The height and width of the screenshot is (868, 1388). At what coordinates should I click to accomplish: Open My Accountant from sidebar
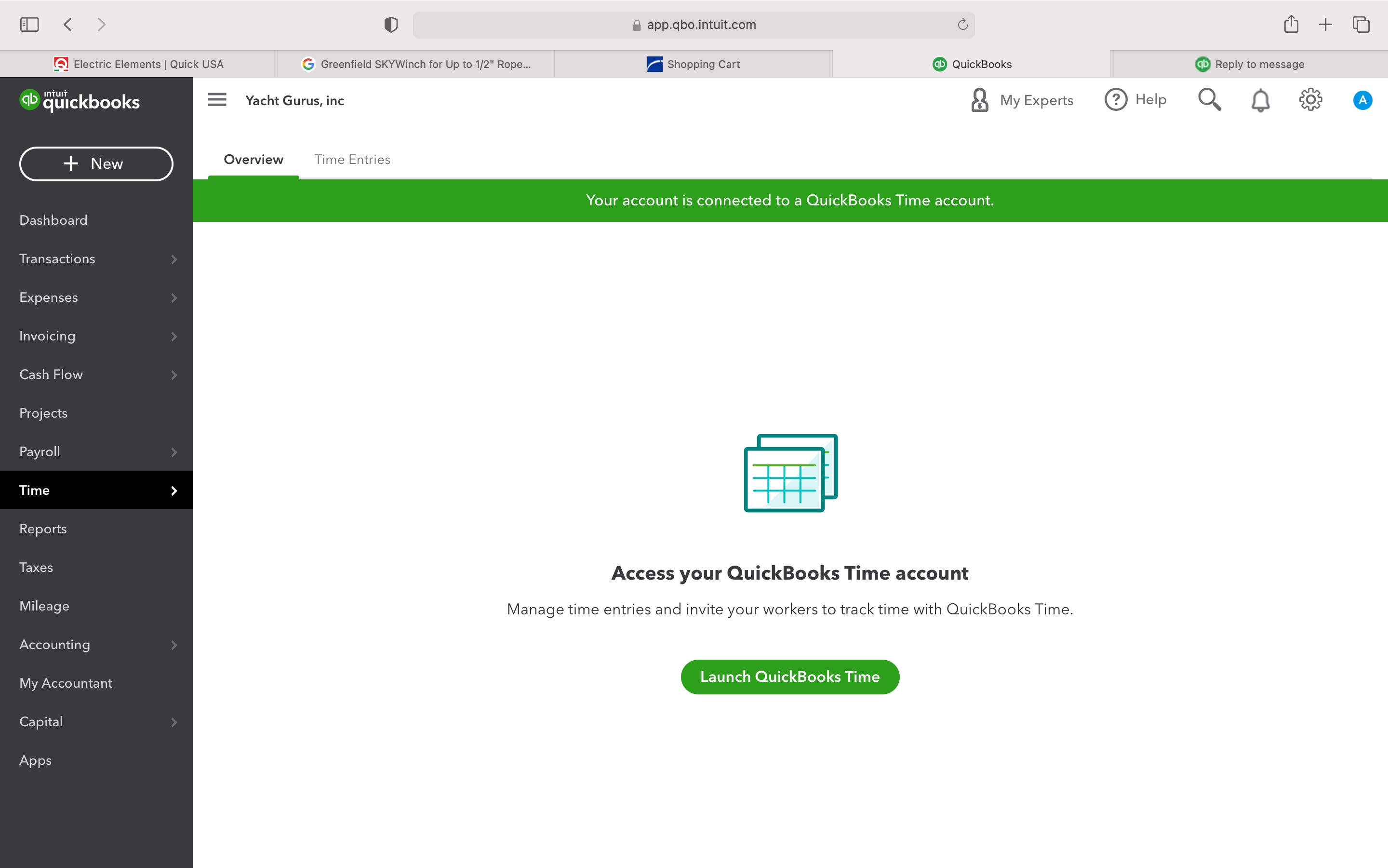[66, 682]
